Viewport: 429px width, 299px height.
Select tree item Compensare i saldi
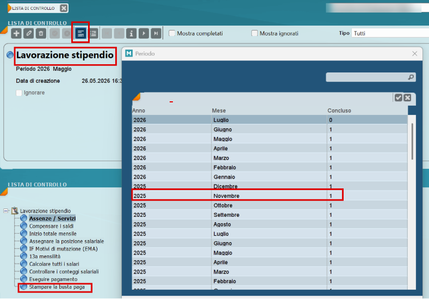(x=52, y=226)
